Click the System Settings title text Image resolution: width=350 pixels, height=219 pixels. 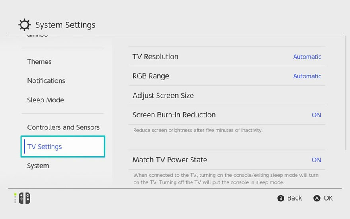point(65,25)
